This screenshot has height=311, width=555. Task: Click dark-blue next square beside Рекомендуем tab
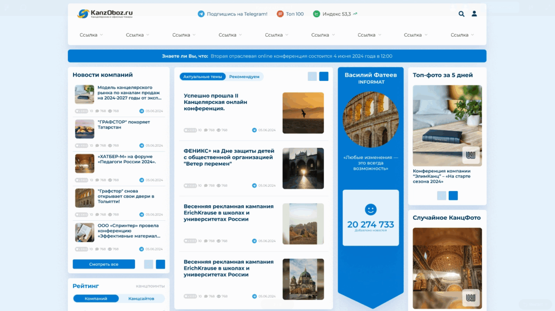324,77
